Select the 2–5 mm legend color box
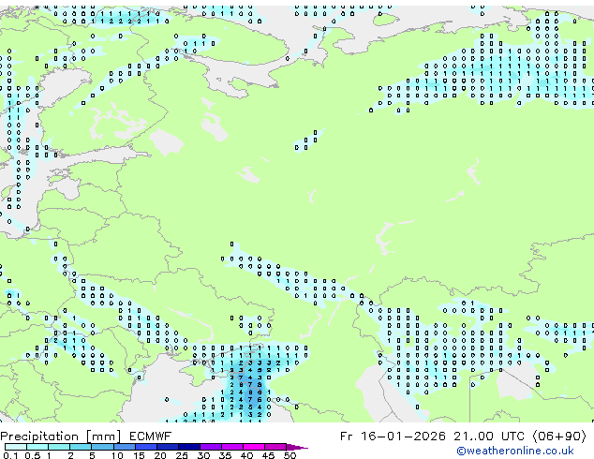Viewport: 594px width, 459px height. [81, 447]
